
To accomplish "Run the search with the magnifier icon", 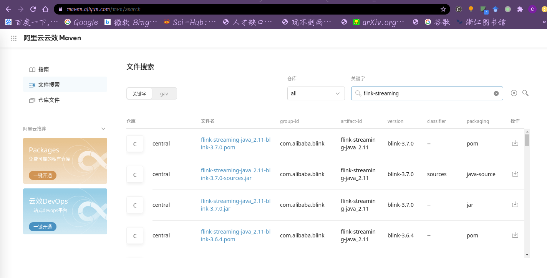I will 525,93.
